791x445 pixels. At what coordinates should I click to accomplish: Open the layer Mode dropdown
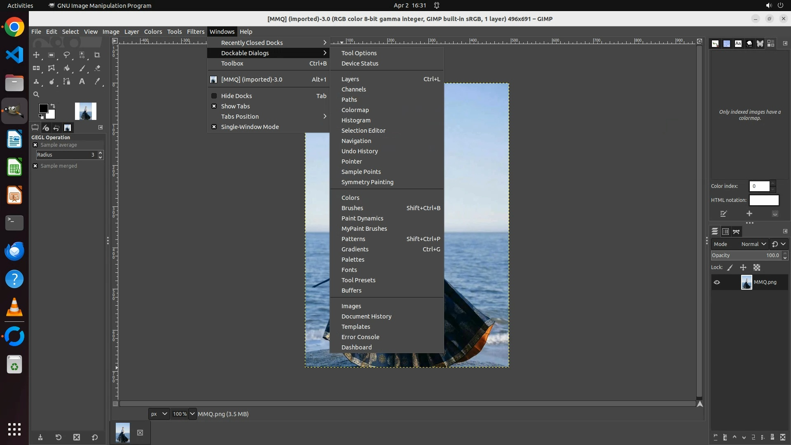[x=753, y=244]
